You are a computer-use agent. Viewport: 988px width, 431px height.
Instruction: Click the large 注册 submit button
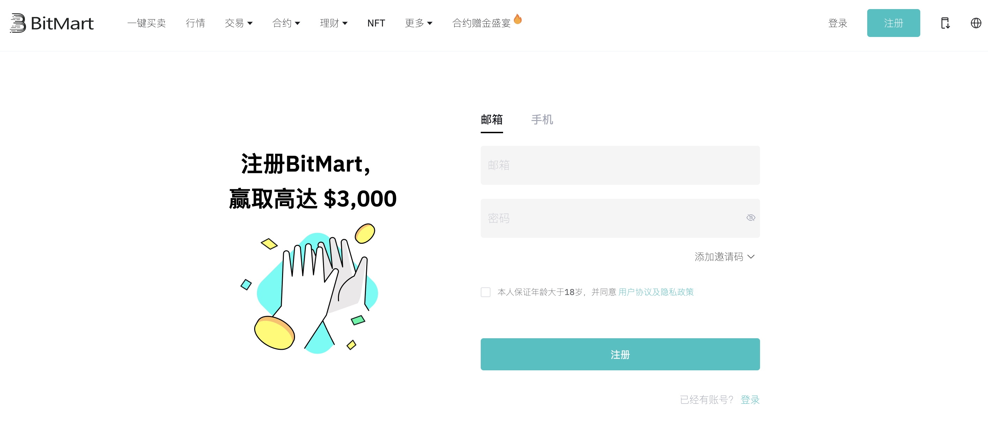[x=620, y=354]
